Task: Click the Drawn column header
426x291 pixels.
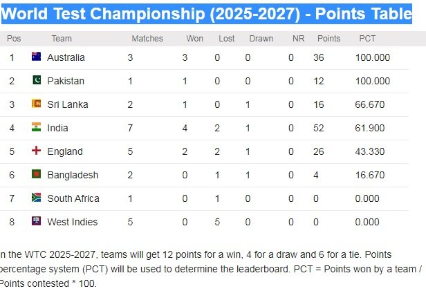Action: point(261,39)
